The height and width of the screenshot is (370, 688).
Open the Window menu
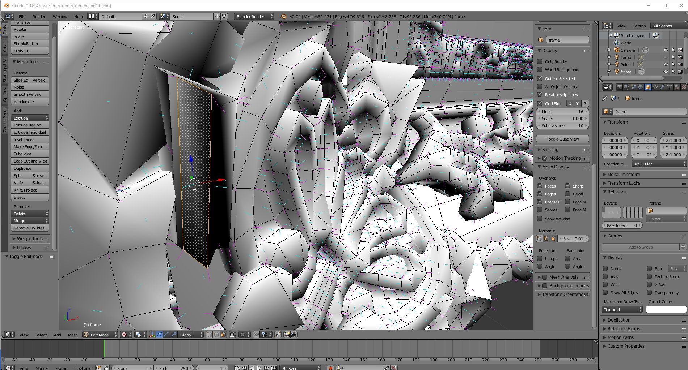point(60,17)
